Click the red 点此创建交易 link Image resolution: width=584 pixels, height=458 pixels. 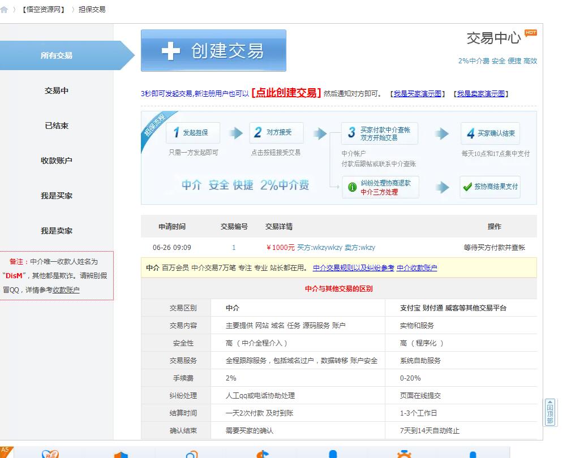pos(286,93)
